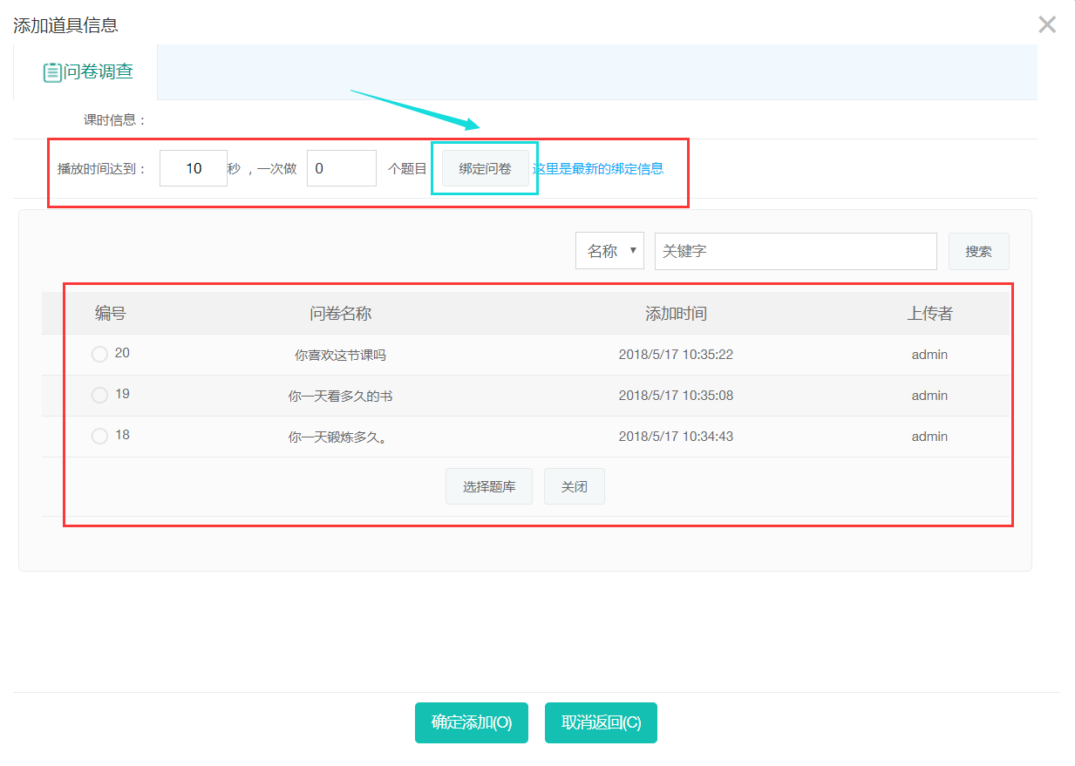
Task: Click the 绑定问卷 button
Action: (485, 168)
